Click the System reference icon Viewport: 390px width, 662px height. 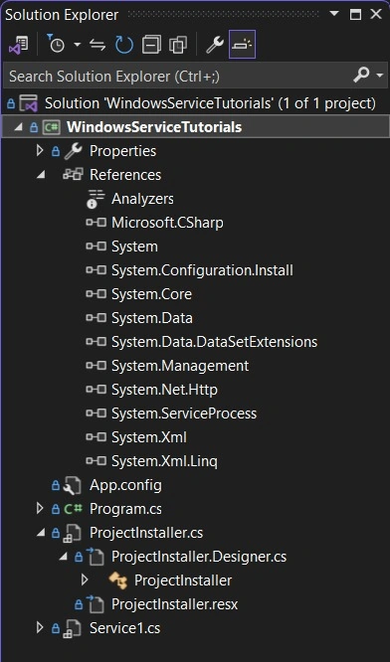click(96, 247)
